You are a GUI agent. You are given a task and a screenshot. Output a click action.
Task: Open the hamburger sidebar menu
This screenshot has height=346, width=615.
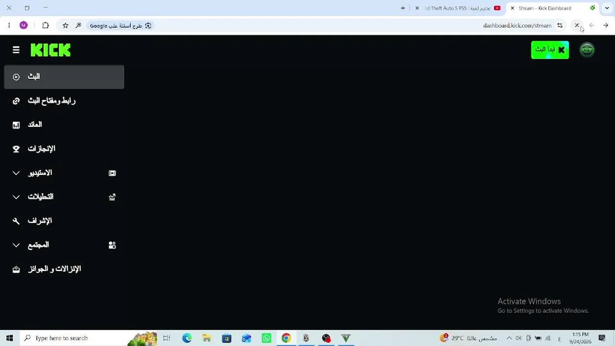[x=16, y=50]
